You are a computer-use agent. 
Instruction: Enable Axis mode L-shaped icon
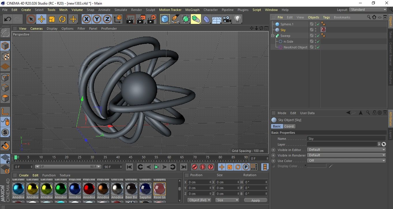pos(5,112)
